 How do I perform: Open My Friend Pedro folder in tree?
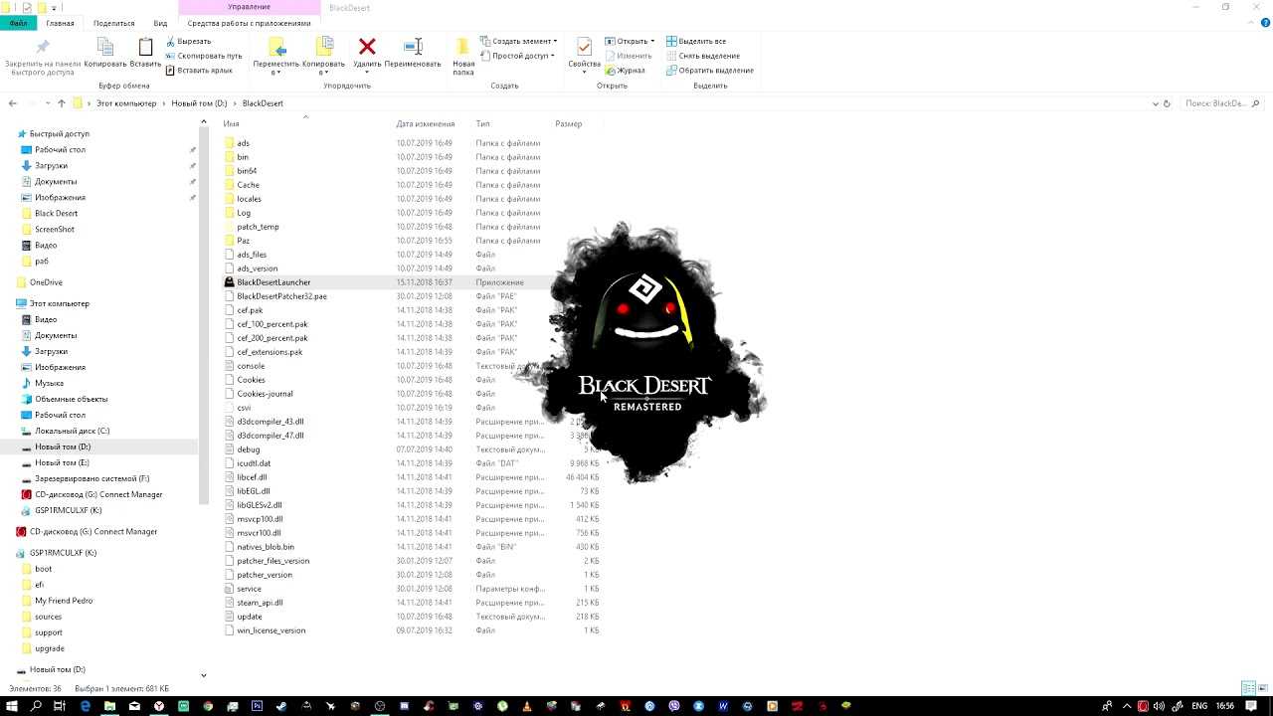click(64, 601)
